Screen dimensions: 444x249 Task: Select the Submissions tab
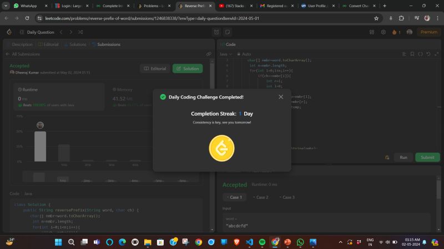(x=106, y=44)
